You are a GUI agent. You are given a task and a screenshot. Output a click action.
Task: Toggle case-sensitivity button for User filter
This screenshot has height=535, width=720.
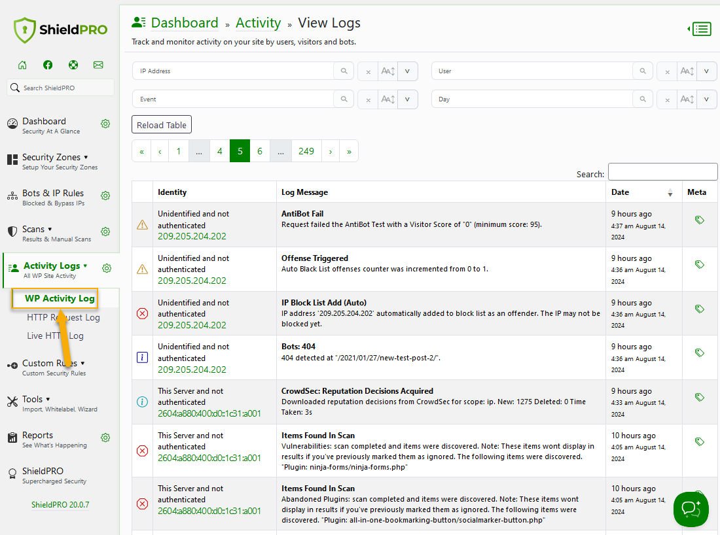687,71
